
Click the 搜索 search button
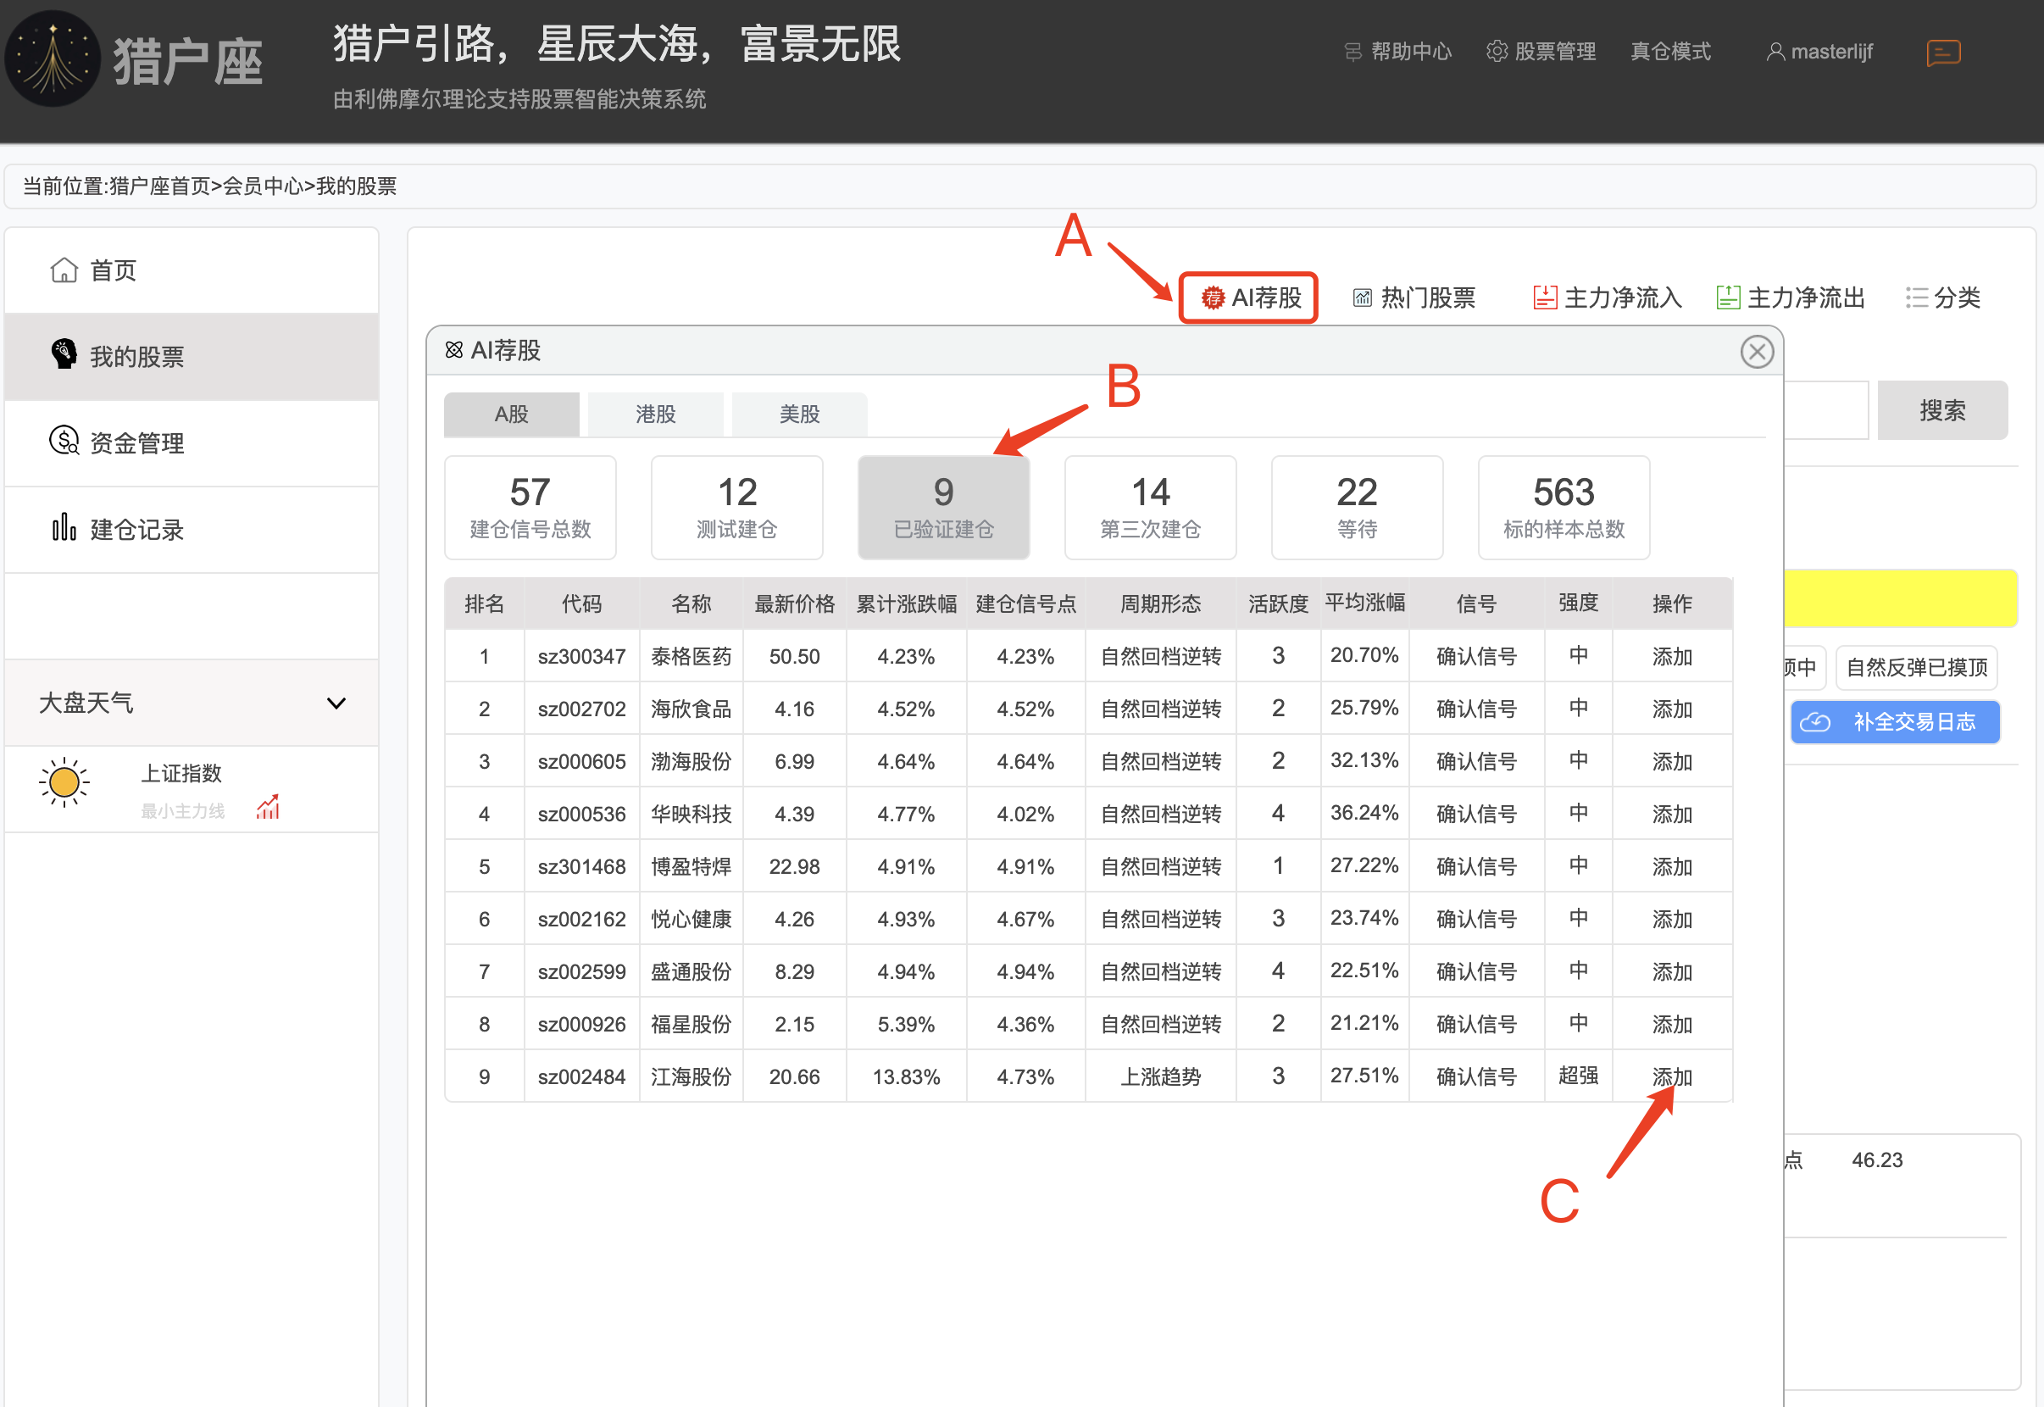[x=1942, y=410]
